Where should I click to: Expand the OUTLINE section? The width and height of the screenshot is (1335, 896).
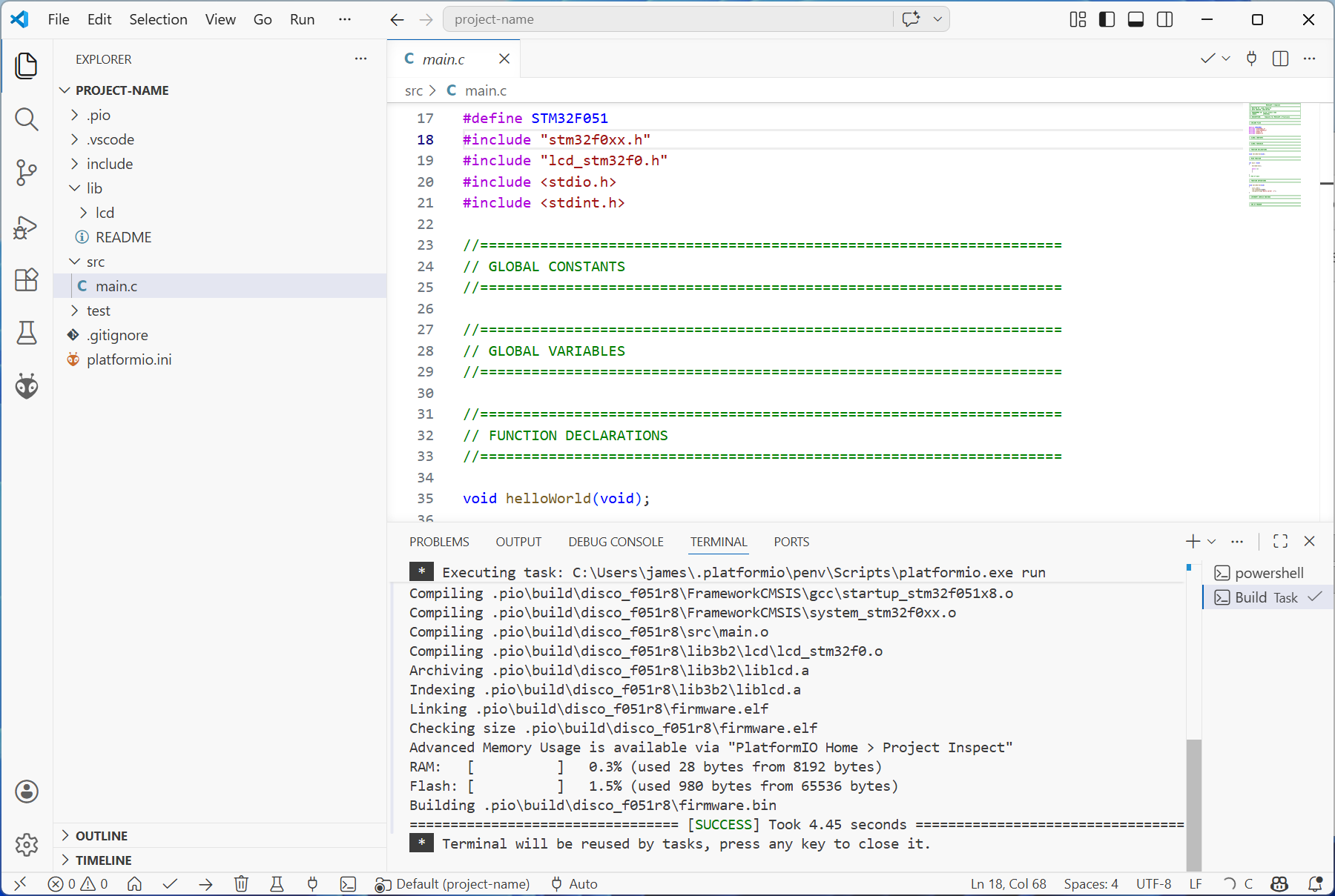[102, 835]
